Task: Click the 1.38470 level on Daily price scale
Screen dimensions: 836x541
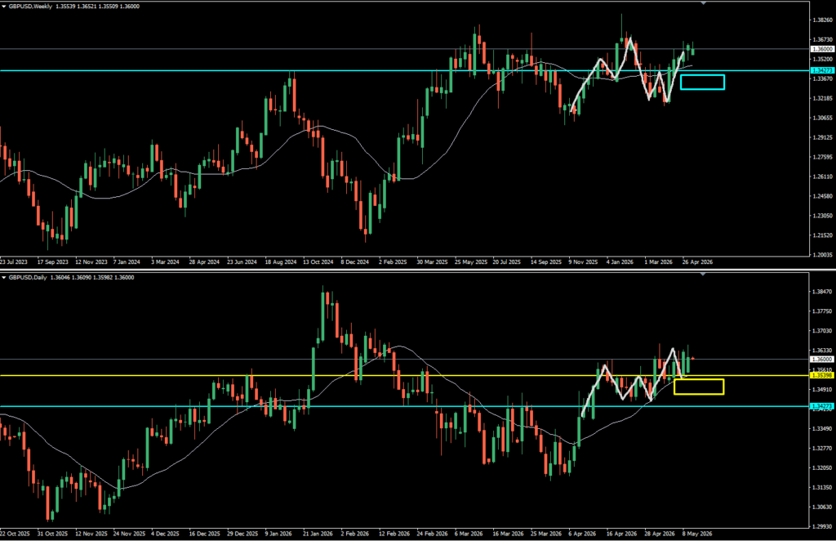Action: pos(822,292)
